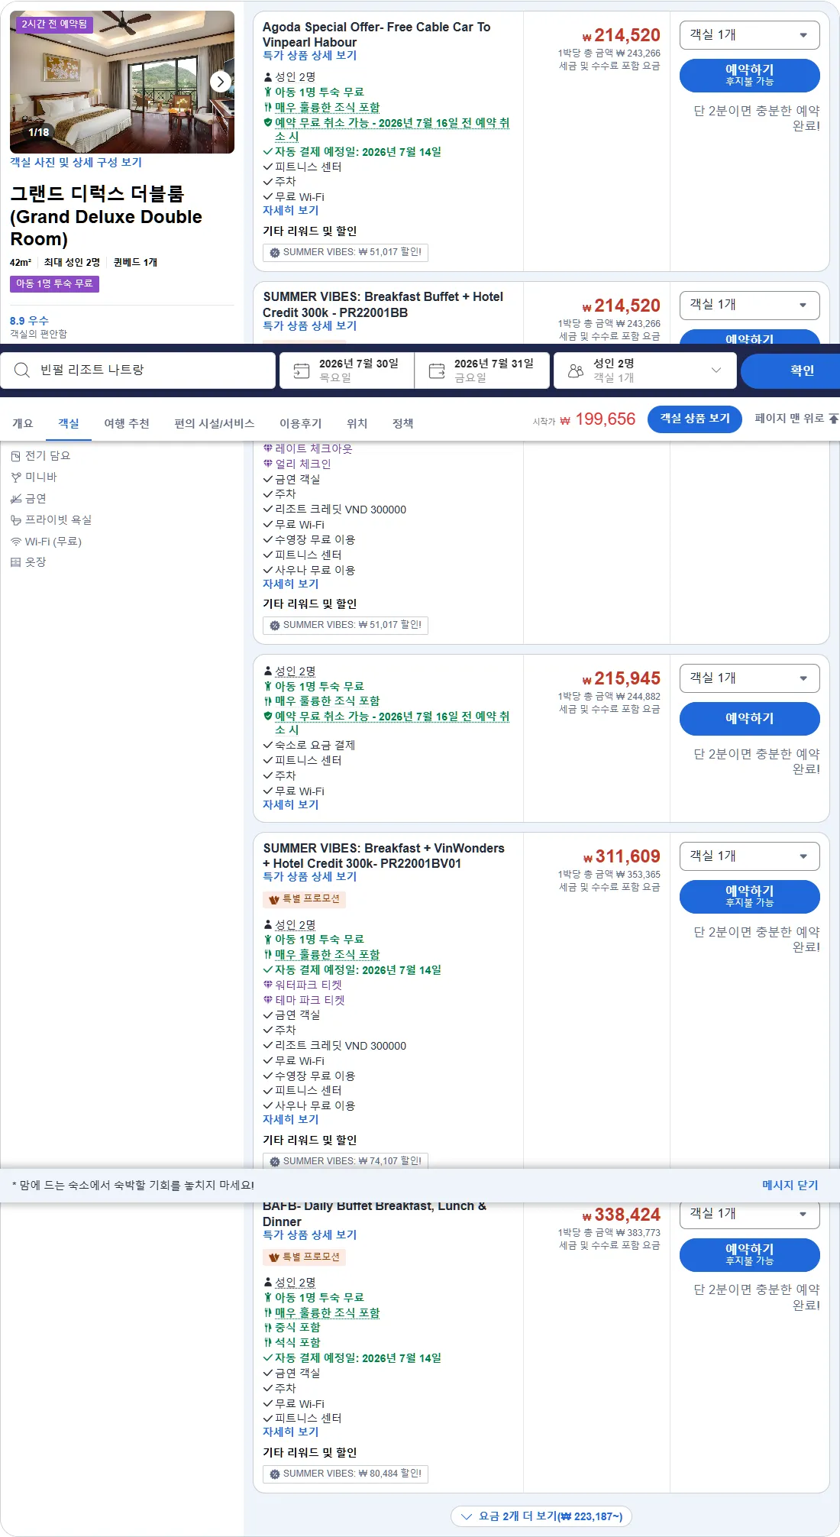
Task: Click the shield icon by free cancellation in ₩215,945 offer
Action: click(268, 717)
